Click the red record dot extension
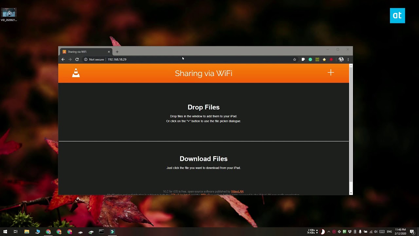Viewport: 419px width, 236px height. tap(331, 59)
